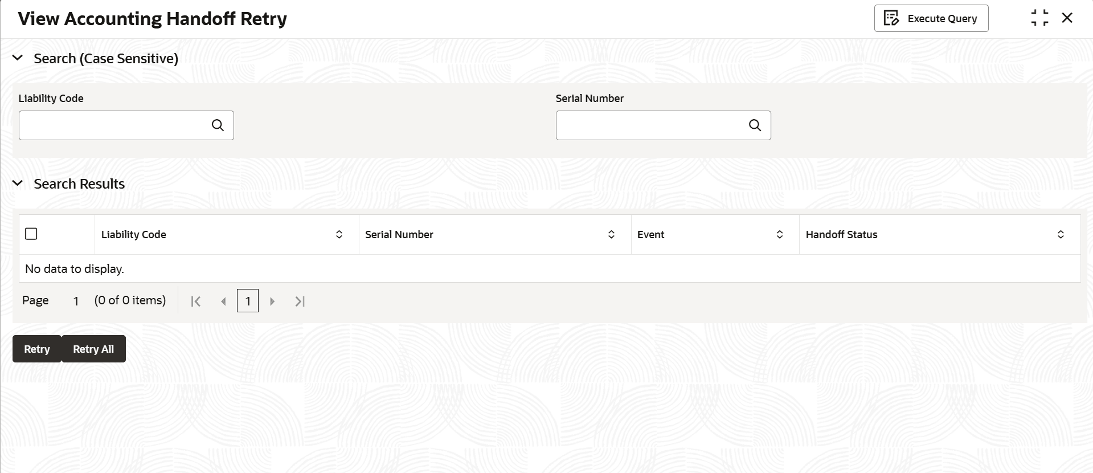1093x473 pixels.
Task: Sort by Liability Code column arrows
Action: click(339, 234)
